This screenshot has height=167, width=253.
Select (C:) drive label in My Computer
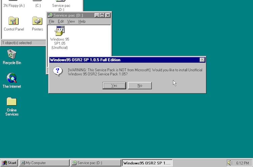[x=38, y=5]
